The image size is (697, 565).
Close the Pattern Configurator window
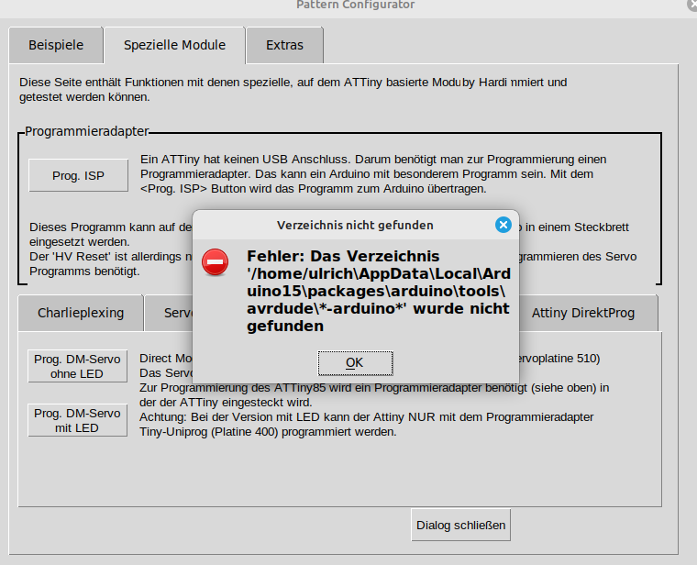tap(691, 5)
